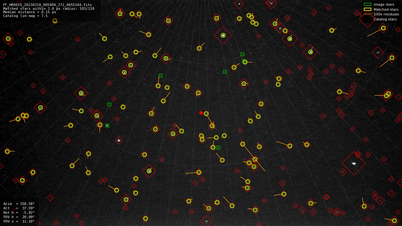Select the 'Matched stars' legend label
Image resolution: width=402 pixels, height=226 pixels.
tap(386, 9)
